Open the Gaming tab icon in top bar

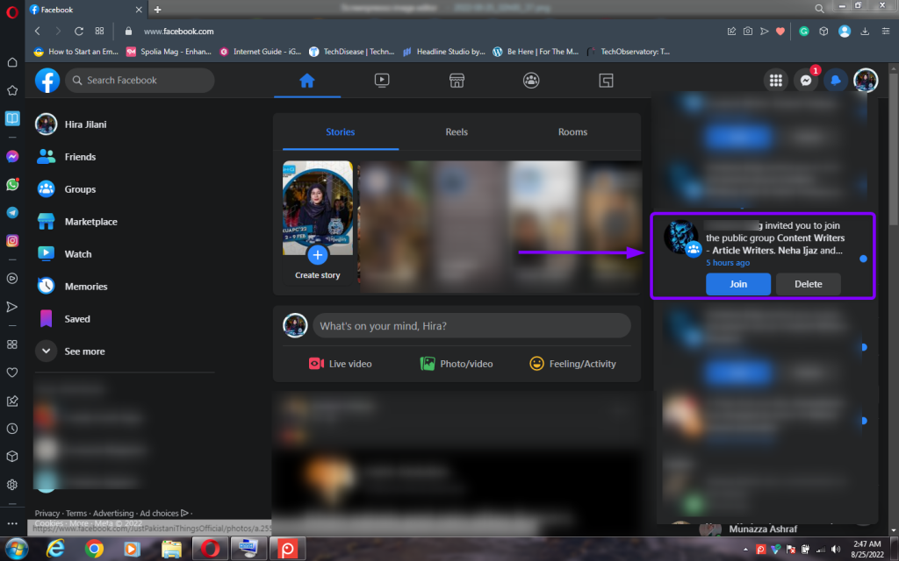tap(606, 81)
